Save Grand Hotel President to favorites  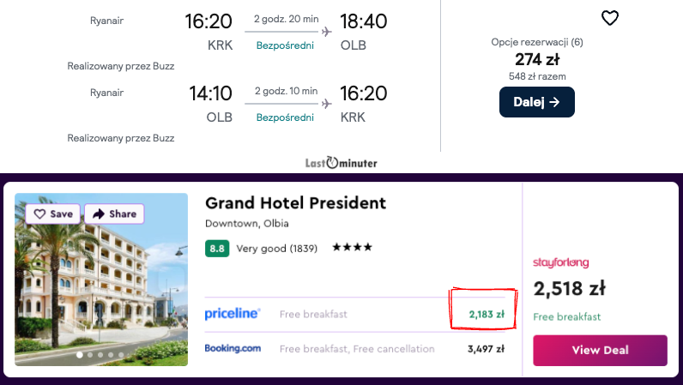pos(51,214)
